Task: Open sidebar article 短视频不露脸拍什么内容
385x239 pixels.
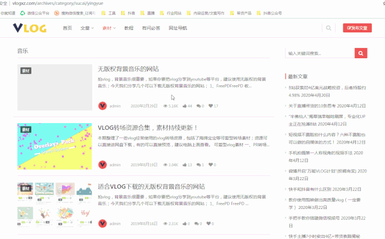Action: pos(327,139)
